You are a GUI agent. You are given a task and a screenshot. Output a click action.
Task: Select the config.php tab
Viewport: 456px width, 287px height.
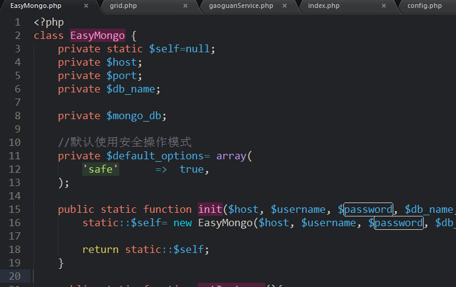(424, 6)
